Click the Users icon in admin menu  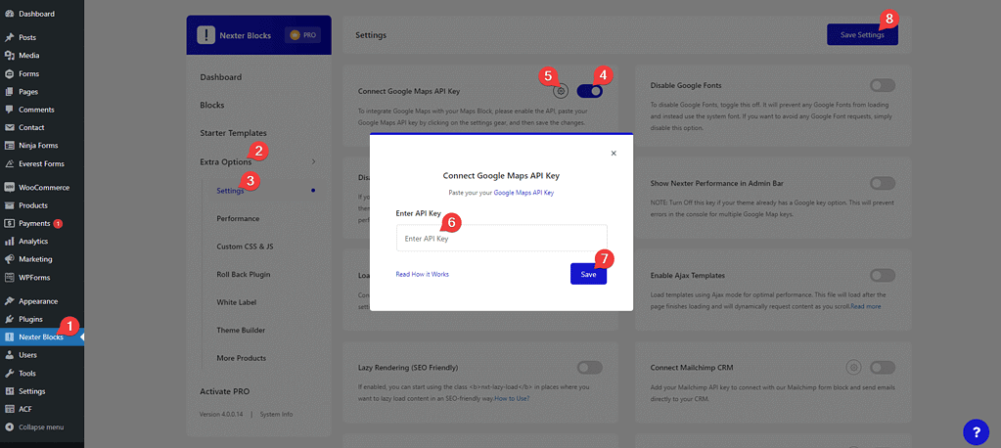coord(10,355)
